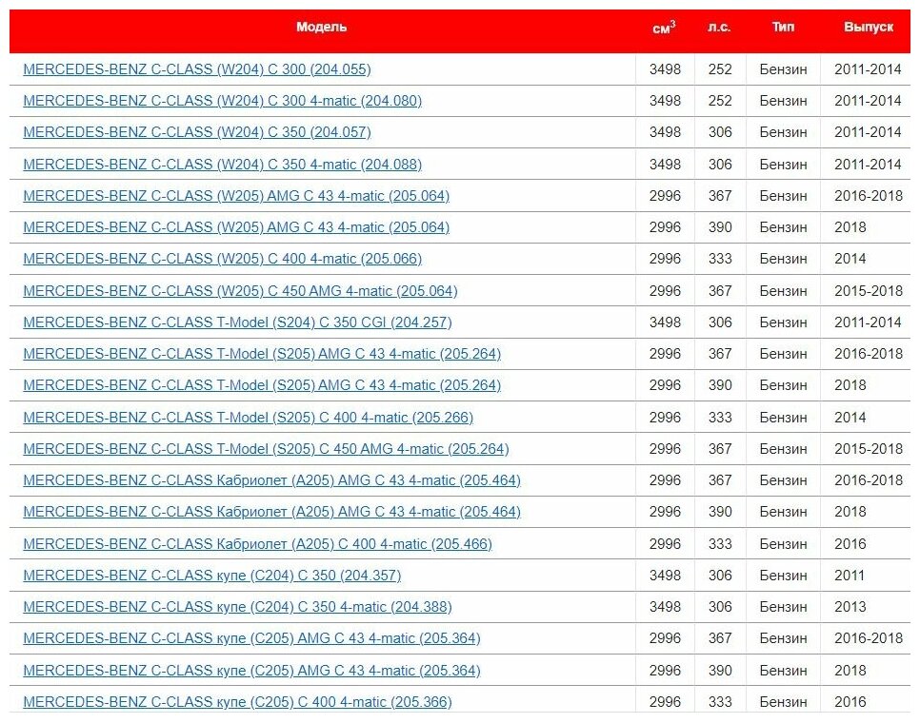Screen dimensions: 920x723
Task: Open купе C205 AMG C 43 (205.364) 367 hp link
Action: coord(251,638)
